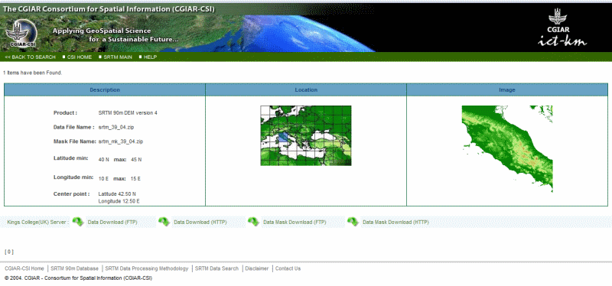This screenshot has width=612, height=286.
Task: Click the text Longitude 12.50 E
Action: pos(119,201)
